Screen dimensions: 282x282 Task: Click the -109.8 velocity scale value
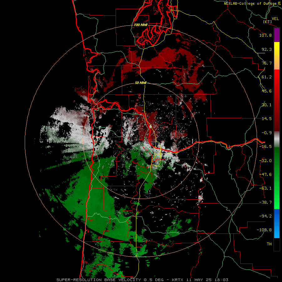(x=264, y=230)
